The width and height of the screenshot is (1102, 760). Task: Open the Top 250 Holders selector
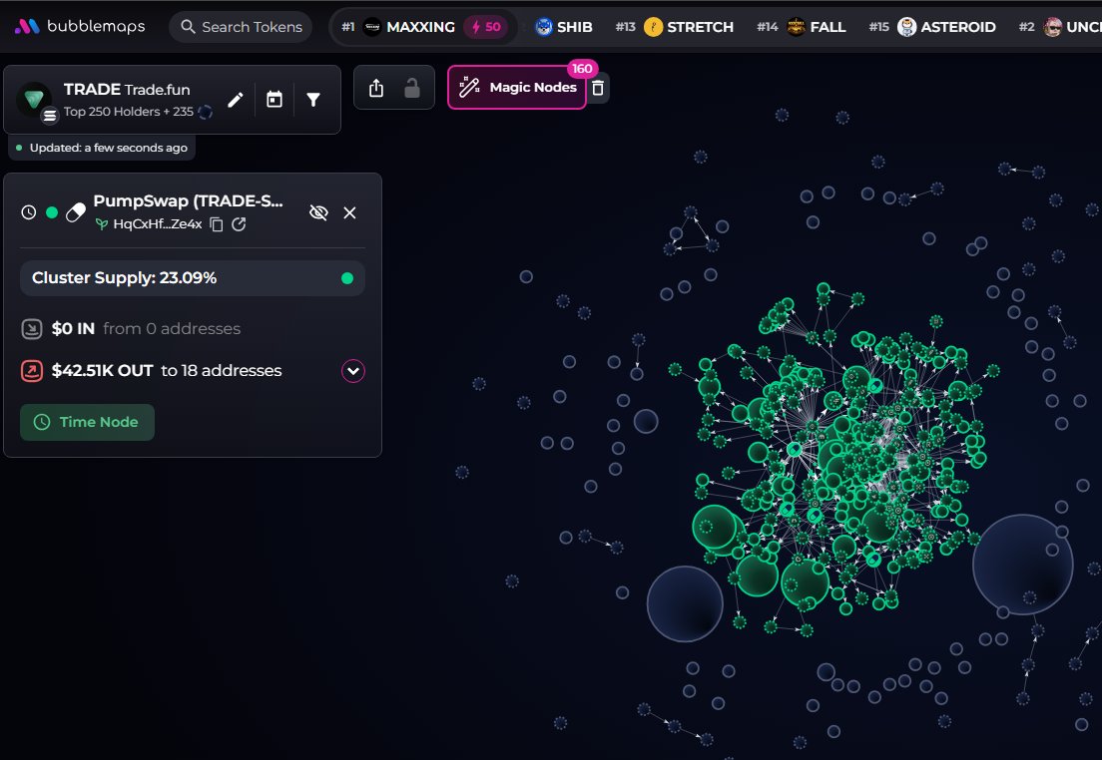(129, 111)
